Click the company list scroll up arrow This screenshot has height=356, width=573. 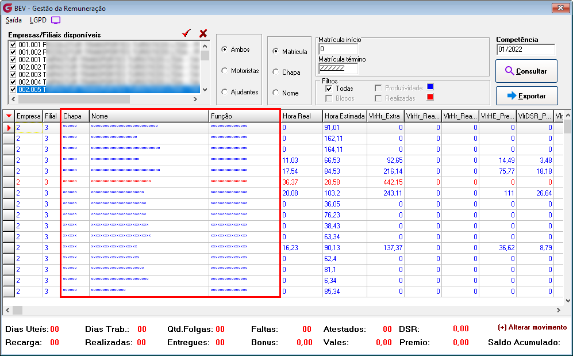[x=205, y=46]
